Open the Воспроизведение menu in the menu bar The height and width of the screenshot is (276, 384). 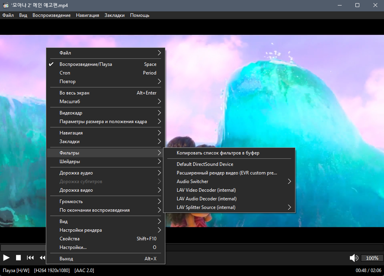[51, 15]
